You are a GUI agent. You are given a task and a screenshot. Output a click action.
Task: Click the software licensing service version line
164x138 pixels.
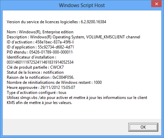tap(56, 22)
